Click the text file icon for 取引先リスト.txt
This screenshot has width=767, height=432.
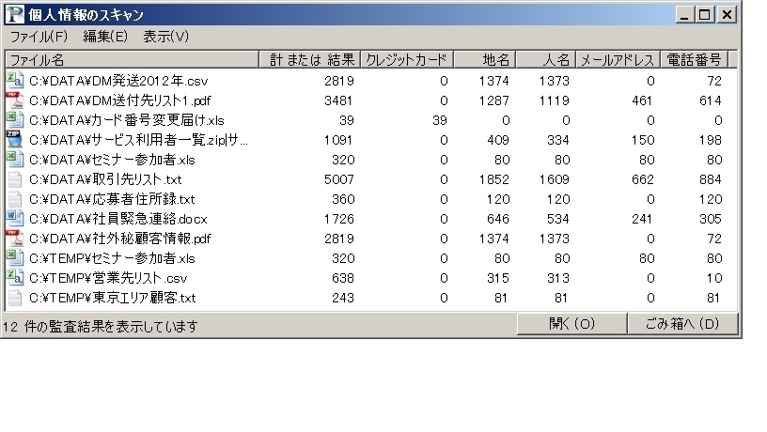(15, 179)
